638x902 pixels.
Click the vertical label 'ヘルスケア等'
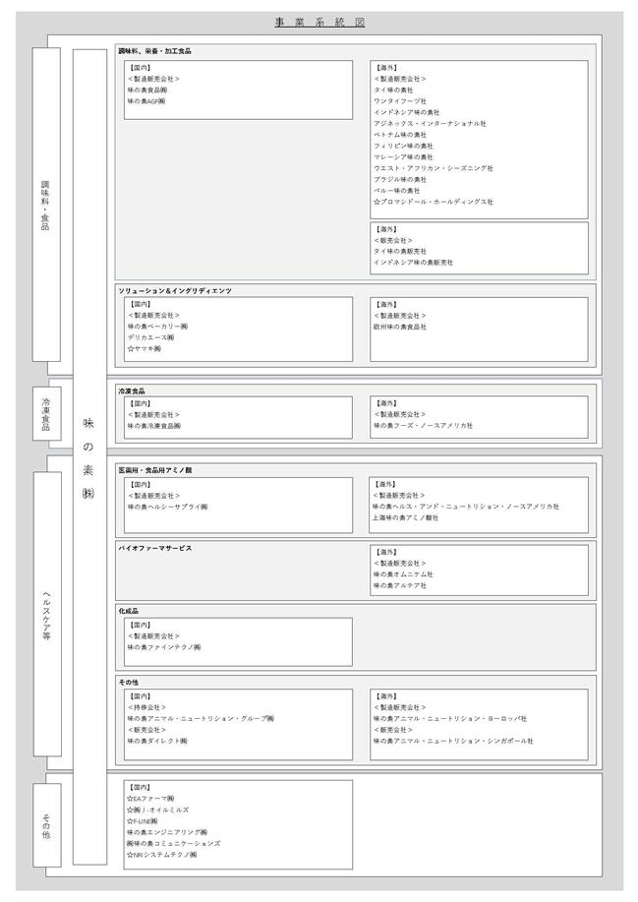(46, 615)
